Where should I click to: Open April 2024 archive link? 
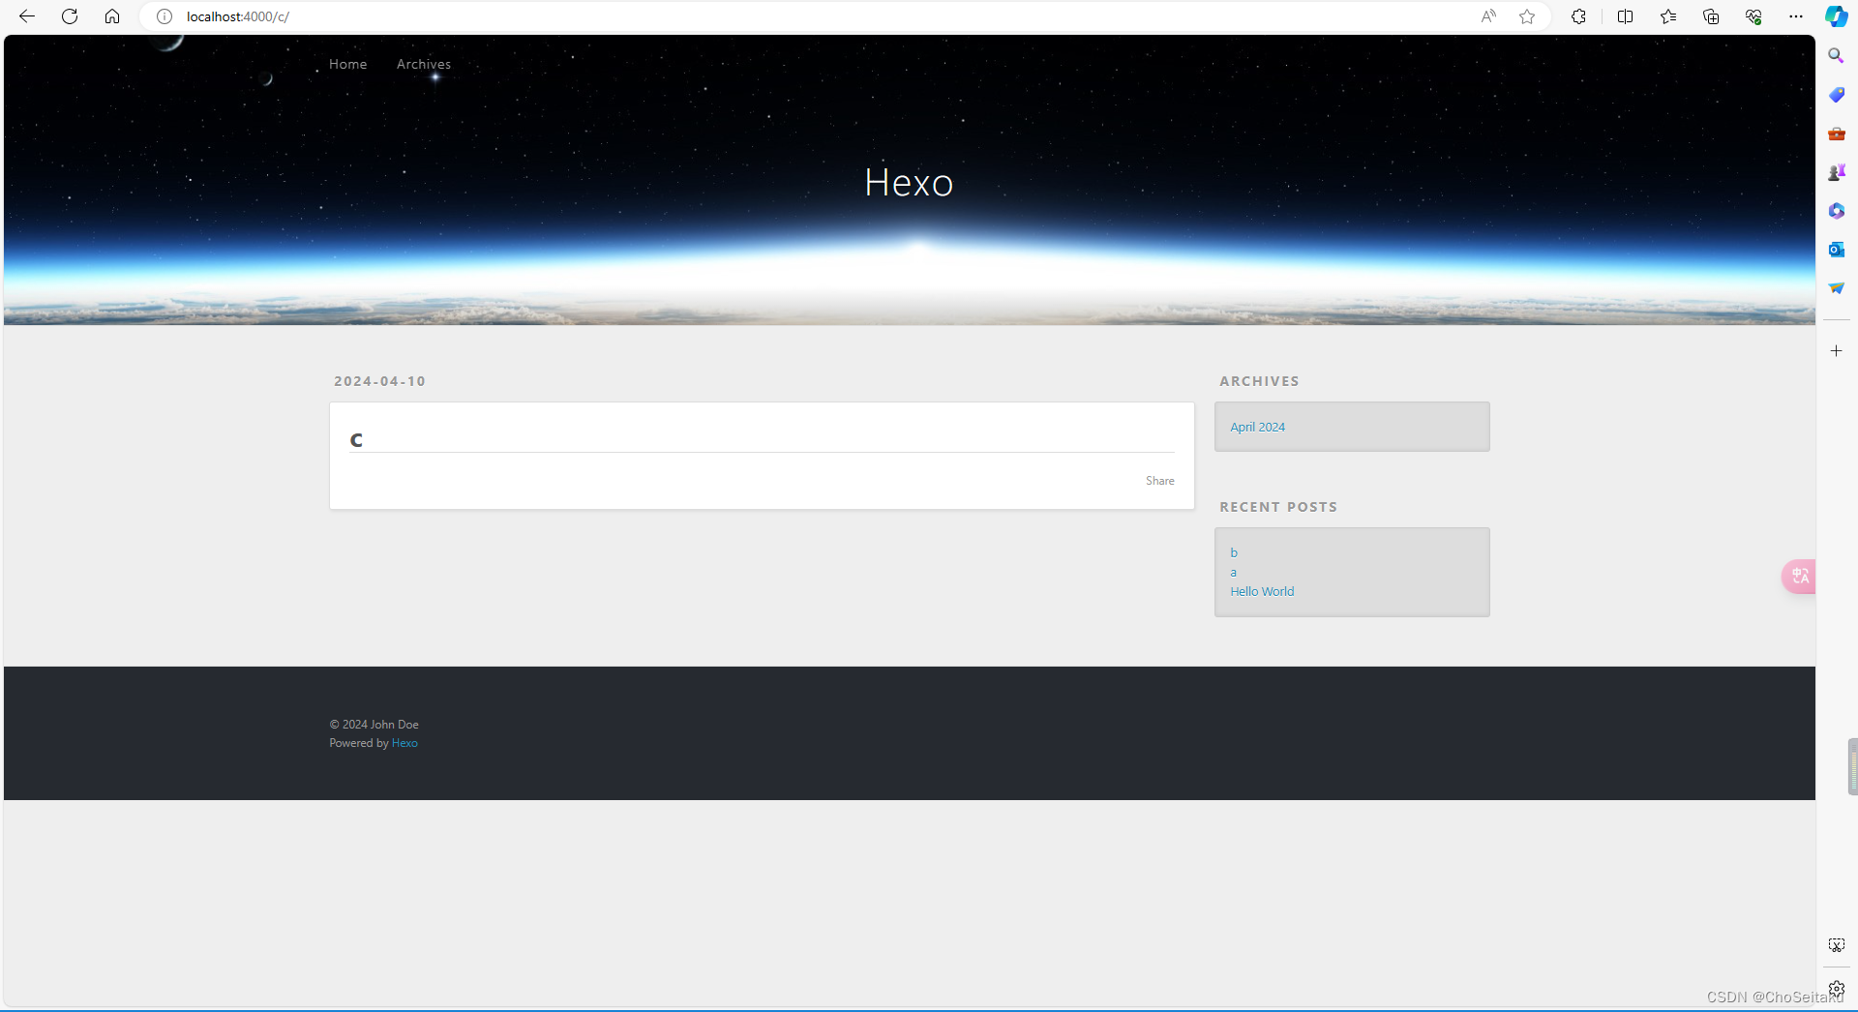point(1257,427)
